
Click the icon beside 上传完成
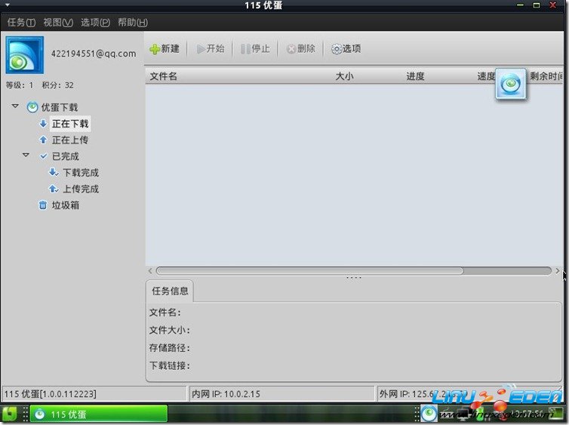pyautogui.click(x=54, y=189)
